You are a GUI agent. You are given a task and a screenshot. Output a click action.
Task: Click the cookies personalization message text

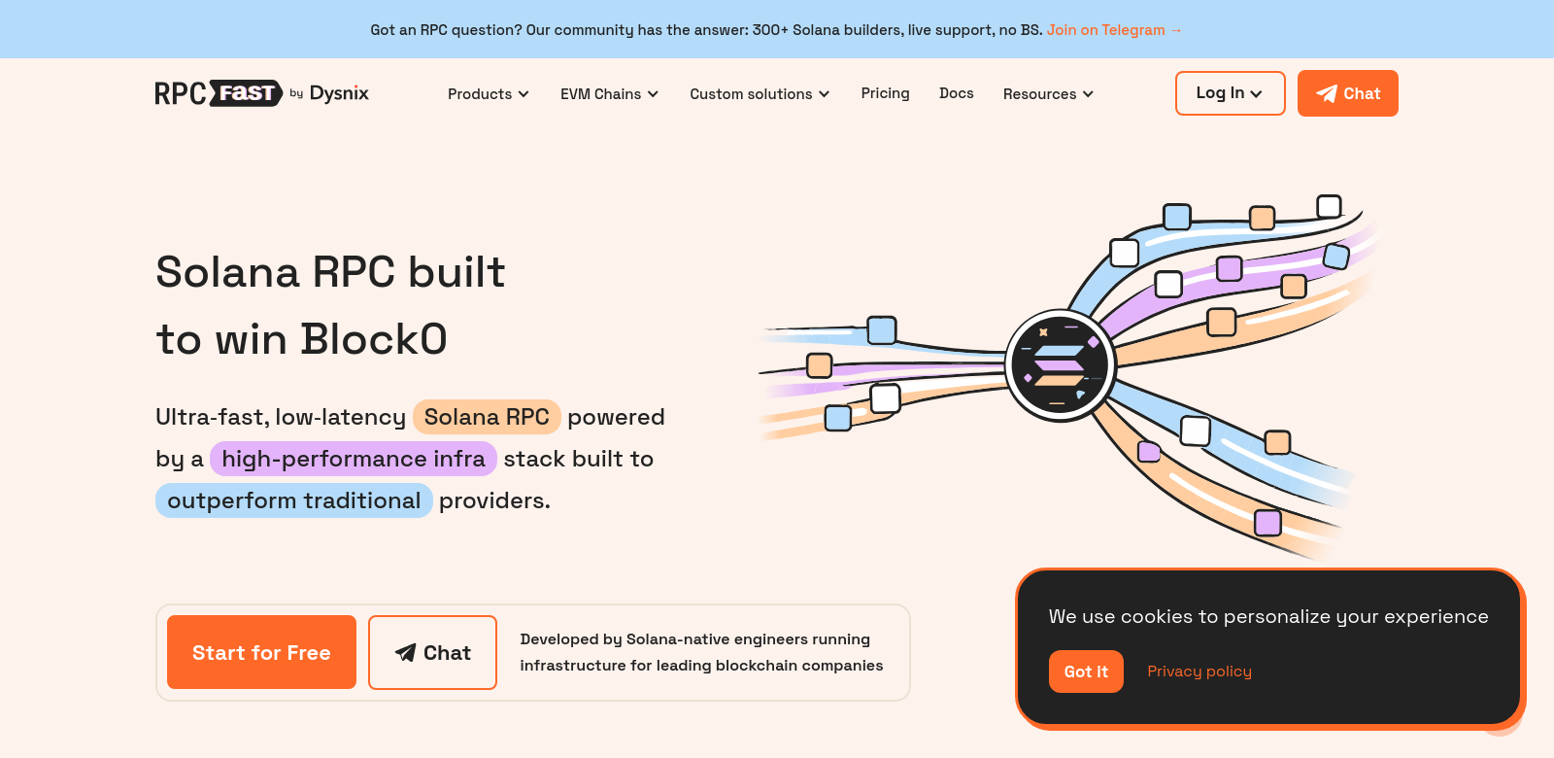click(x=1268, y=616)
